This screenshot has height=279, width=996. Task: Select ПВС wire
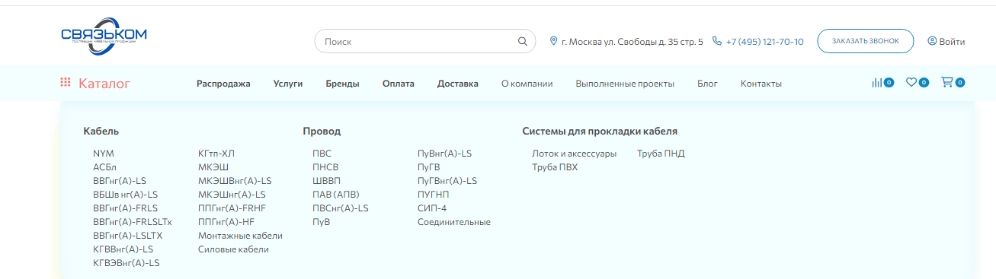(322, 153)
